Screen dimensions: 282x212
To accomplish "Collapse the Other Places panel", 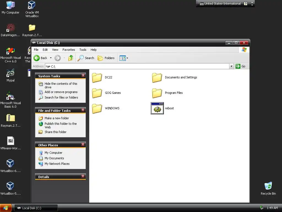I will pyautogui.click(x=83, y=144).
